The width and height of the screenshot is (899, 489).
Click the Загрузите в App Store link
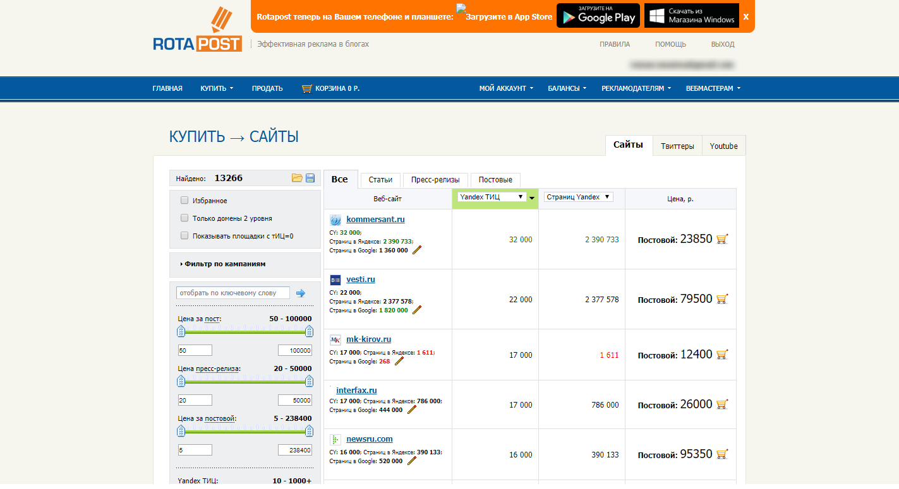tap(504, 13)
